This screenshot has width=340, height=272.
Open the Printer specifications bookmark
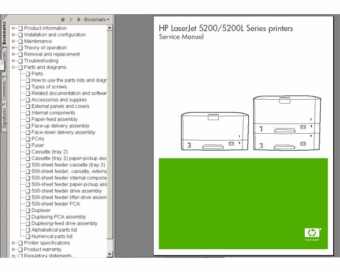[x=47, y=243]
